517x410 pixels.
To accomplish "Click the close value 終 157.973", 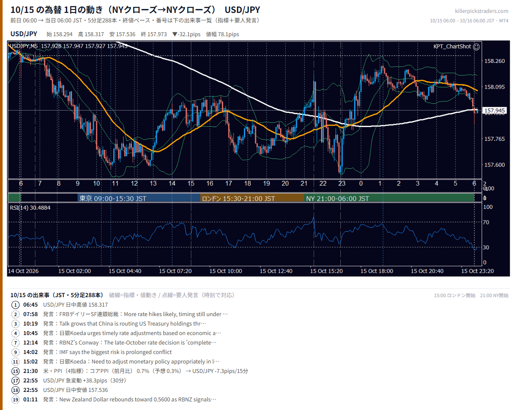I will (154, 34).
